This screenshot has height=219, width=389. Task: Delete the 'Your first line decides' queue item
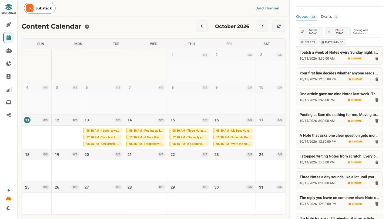pos(377,79)
